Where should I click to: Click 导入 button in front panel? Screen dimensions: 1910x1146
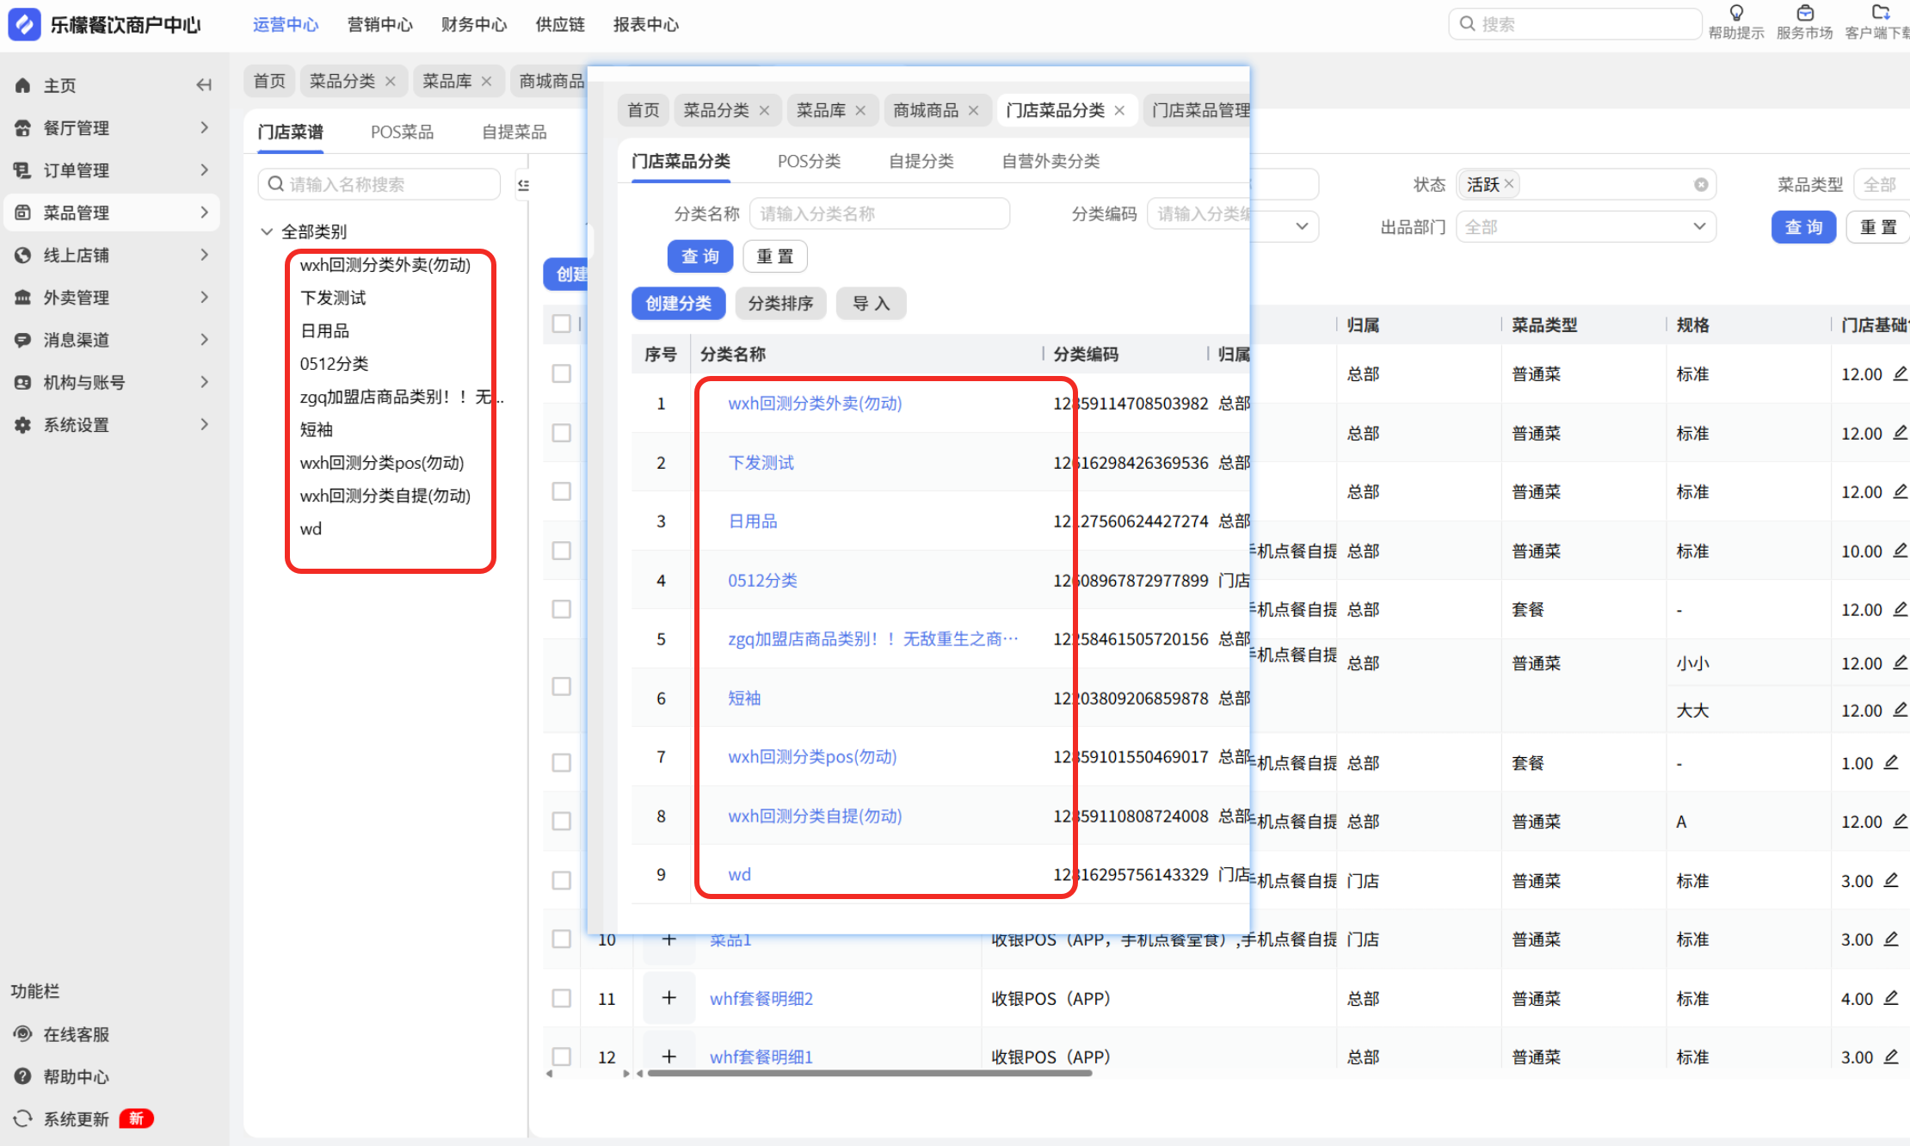coord(871,303)
